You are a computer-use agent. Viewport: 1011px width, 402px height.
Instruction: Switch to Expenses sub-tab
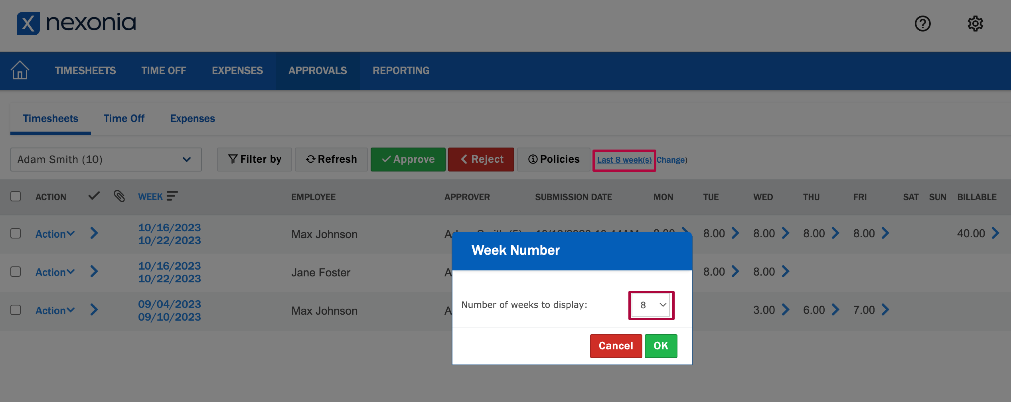click(x=193, y=118)
